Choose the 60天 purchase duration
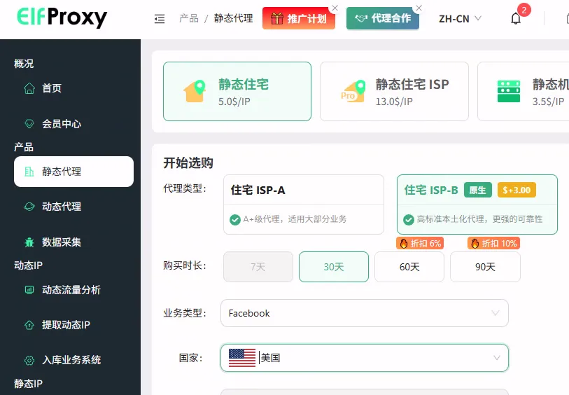The image size is (569, 395). pos(409,267)
